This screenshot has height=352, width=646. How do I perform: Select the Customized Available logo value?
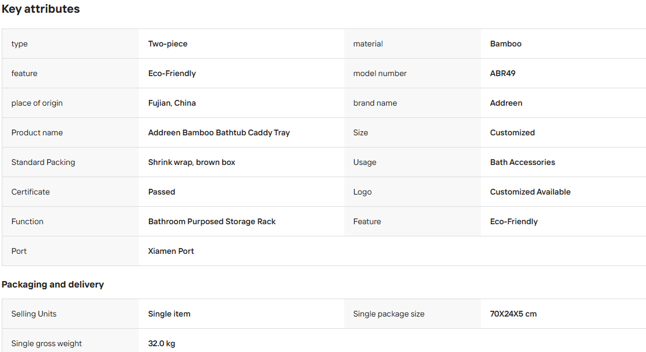530,192
